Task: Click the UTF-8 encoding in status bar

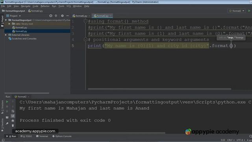Action: click(x=241, y=140)
